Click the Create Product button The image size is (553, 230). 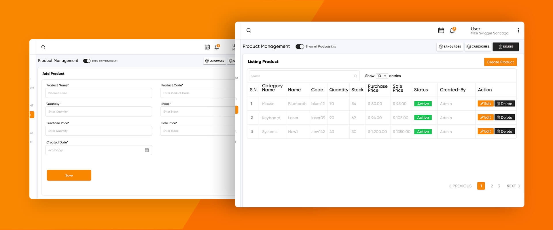click(x=500, y=62)
